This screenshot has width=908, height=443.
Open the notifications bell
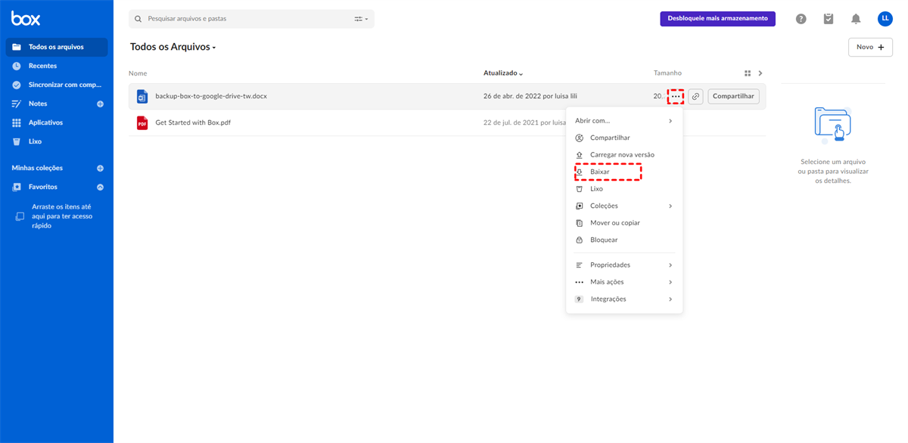point(856,19)
